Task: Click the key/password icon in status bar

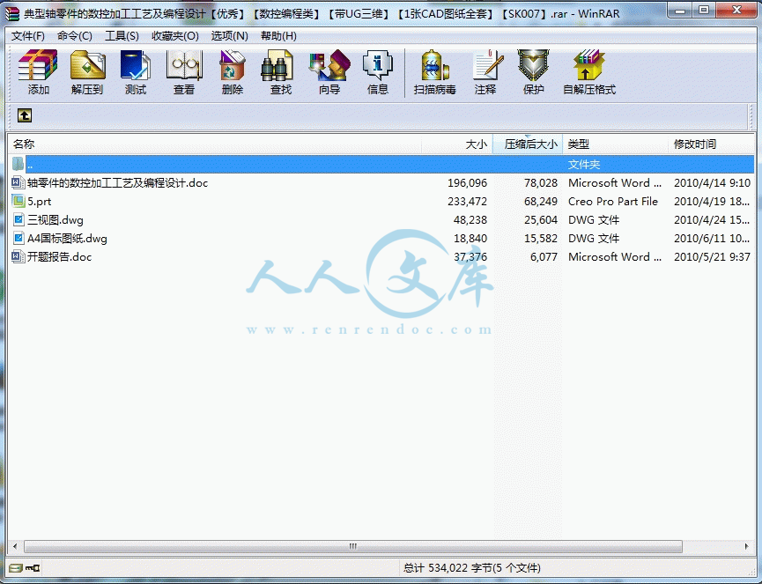Action: (33, 567)
